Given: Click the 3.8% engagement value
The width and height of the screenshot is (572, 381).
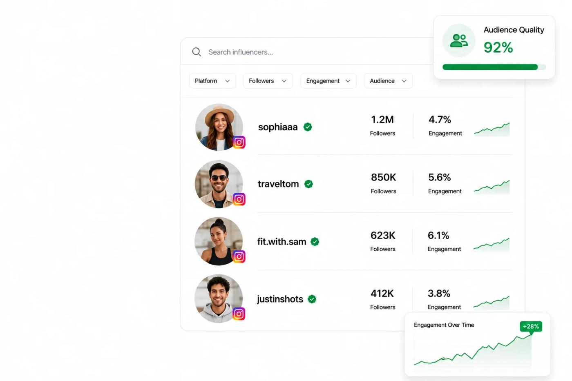Looking at the screenshot, I should [439, 293].
